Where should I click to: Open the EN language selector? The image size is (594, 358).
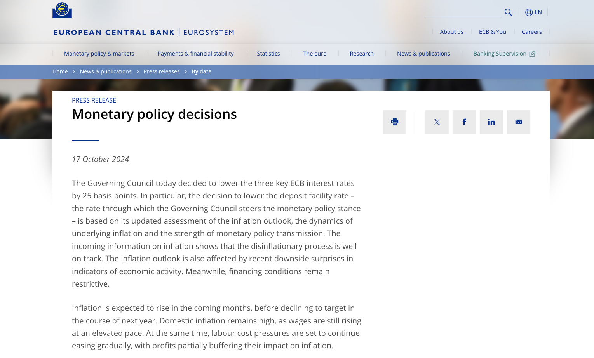(x=538, y=12)
